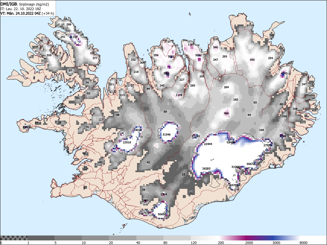
Task: Click snow value '241'
Action: click(63, 37)
